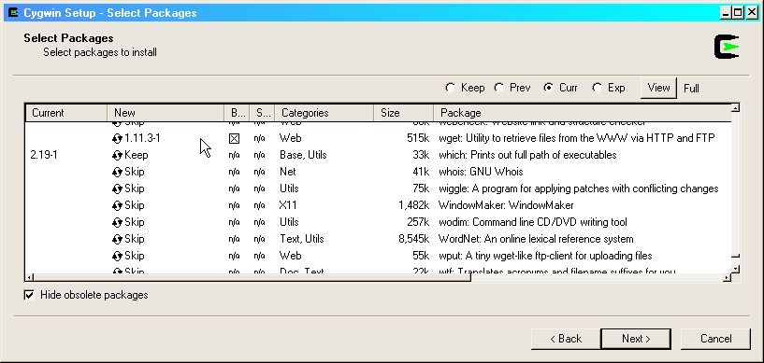Click the large Cygwin logo in the header
764x363 pixels.
point(727,48)
